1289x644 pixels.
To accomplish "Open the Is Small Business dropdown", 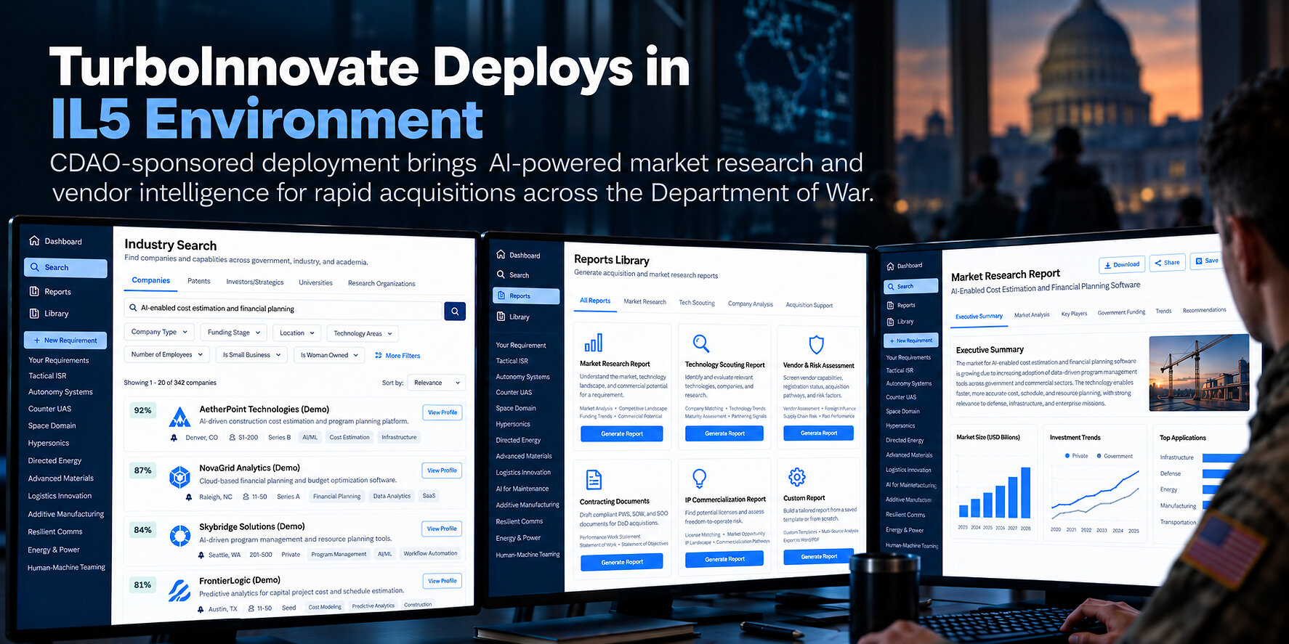I will pos(251,355).
